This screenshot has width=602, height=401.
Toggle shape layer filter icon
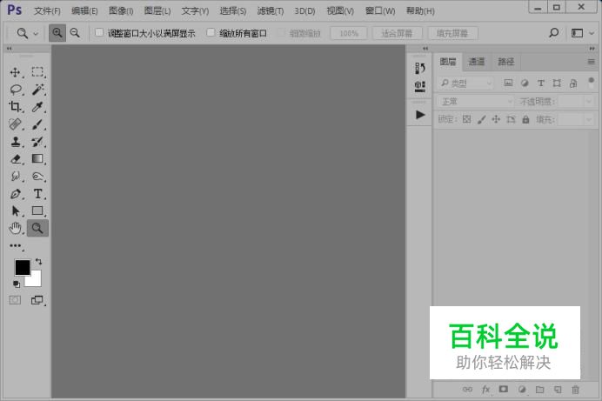point(557,83)
